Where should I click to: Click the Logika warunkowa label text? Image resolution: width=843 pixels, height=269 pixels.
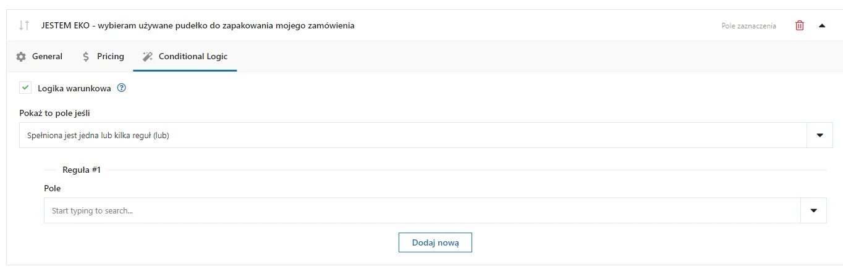coord(74,88)
